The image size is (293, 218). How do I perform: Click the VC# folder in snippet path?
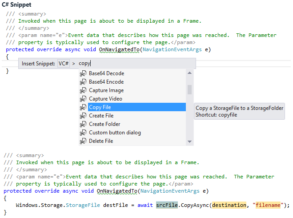coord(64,64)
